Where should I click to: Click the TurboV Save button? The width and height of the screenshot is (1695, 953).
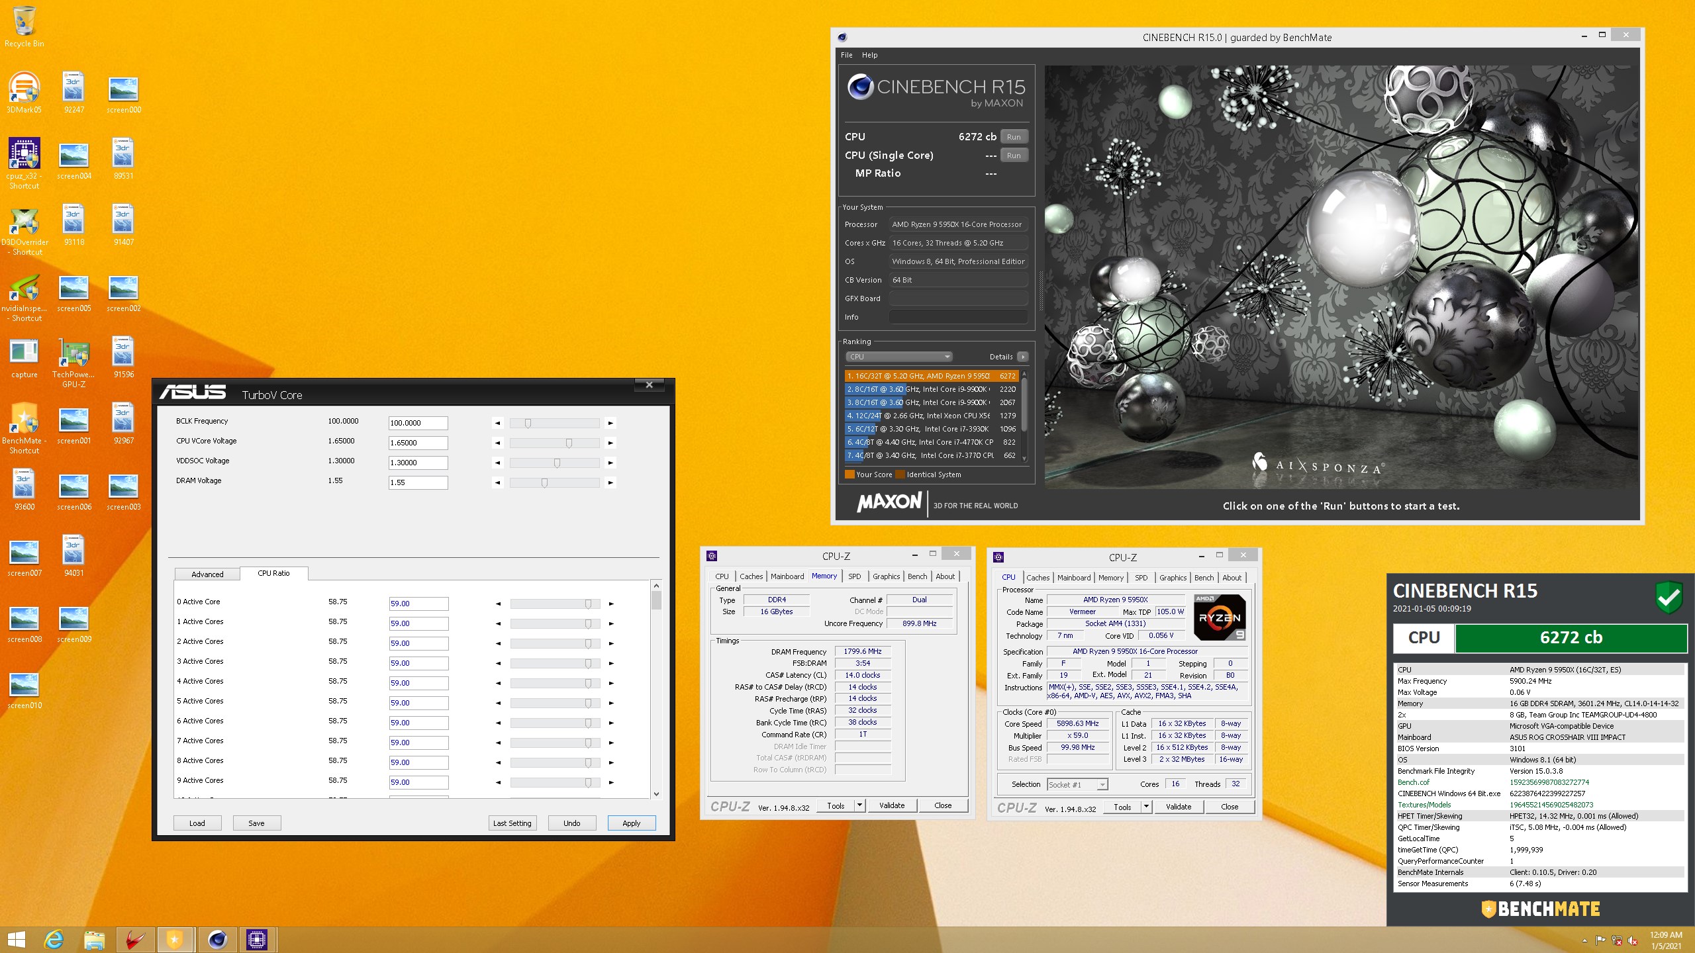click(257, 823)
